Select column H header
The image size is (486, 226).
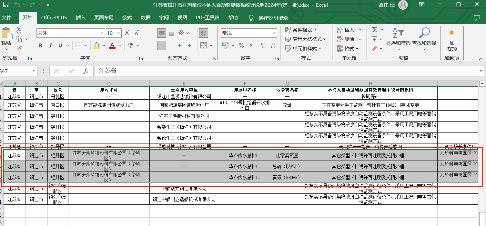click(x=370, y=84)
